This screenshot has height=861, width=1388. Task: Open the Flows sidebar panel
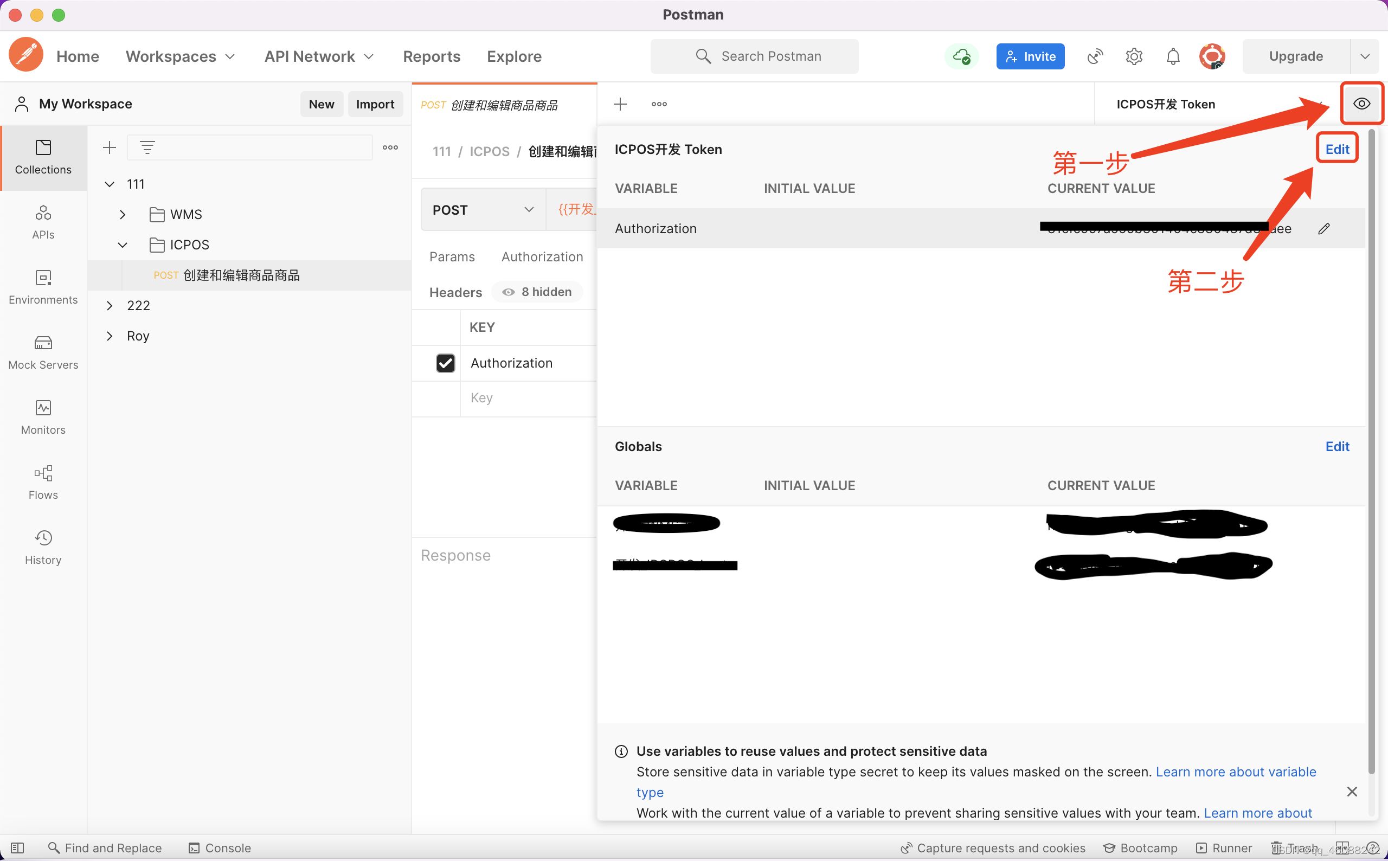coord(43,482)
